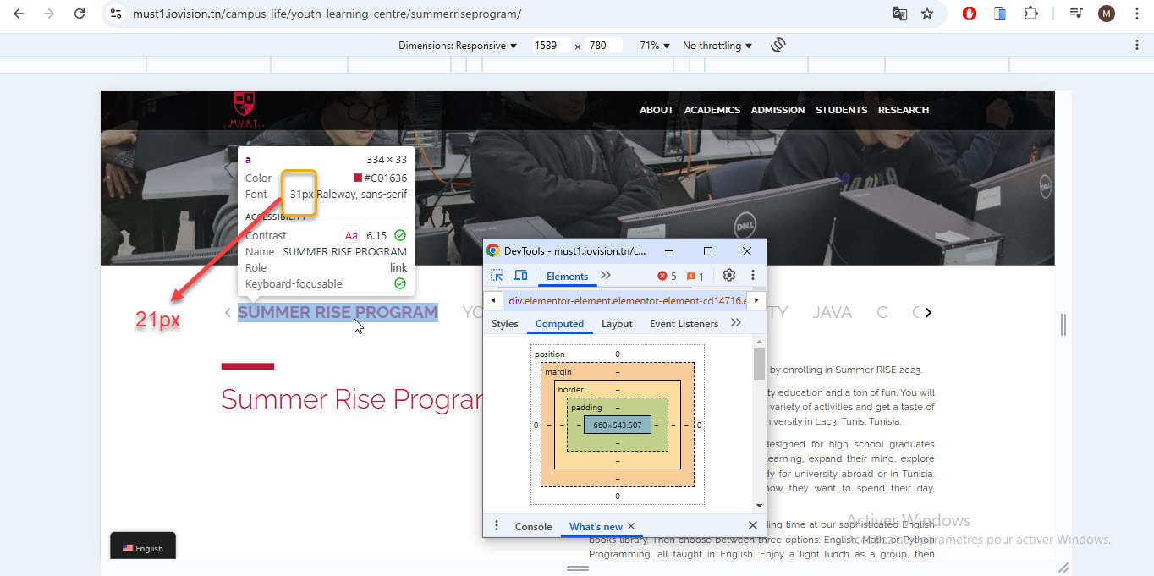Screen dimensions: 1154x576
Task: Switch to the Console drawer tab
Action: (x=533, y=526)
